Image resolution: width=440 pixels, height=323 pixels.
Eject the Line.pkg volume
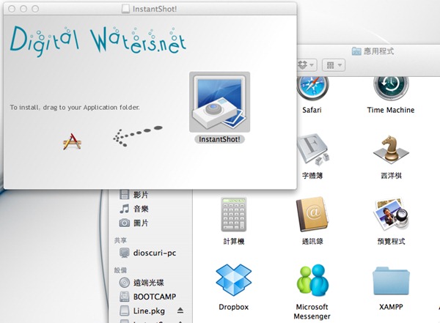[180, 311]
